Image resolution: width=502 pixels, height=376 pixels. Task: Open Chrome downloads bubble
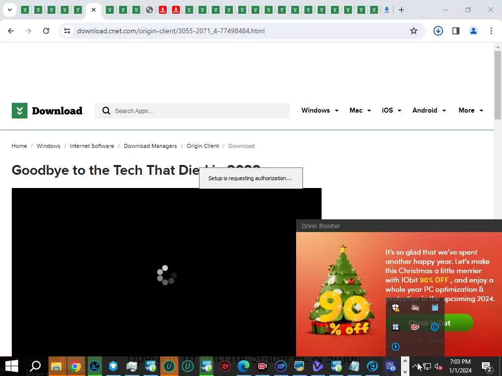point(438,31)
